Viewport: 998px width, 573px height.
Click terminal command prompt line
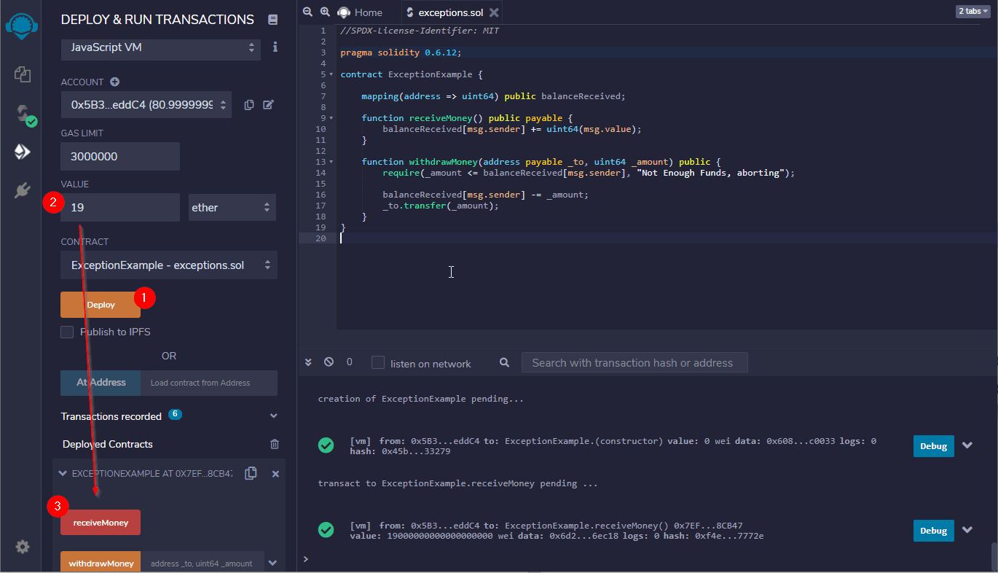click(x=647, y=559)
